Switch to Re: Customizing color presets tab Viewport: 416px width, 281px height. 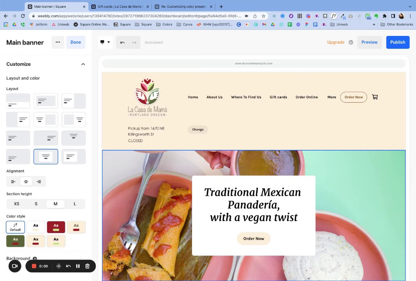click(183, 7)
